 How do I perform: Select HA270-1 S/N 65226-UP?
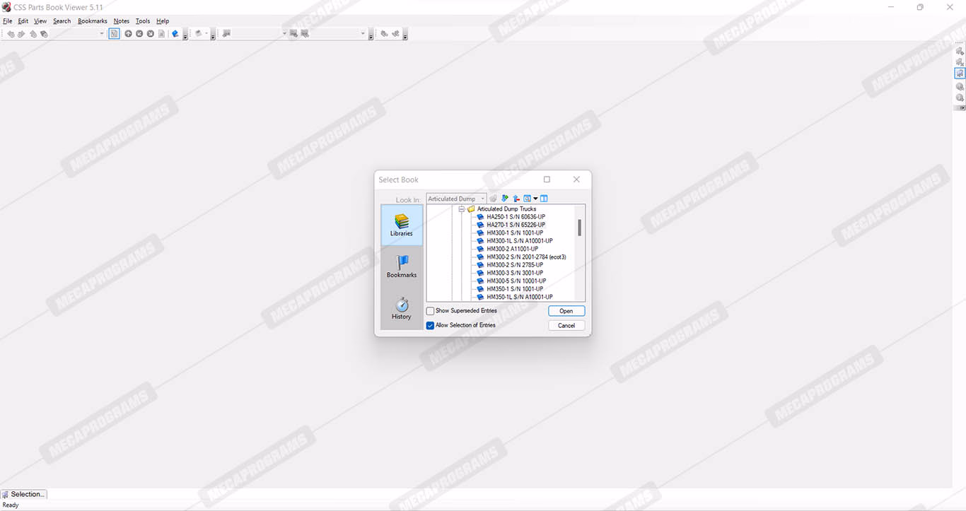[x=516, y=225]
